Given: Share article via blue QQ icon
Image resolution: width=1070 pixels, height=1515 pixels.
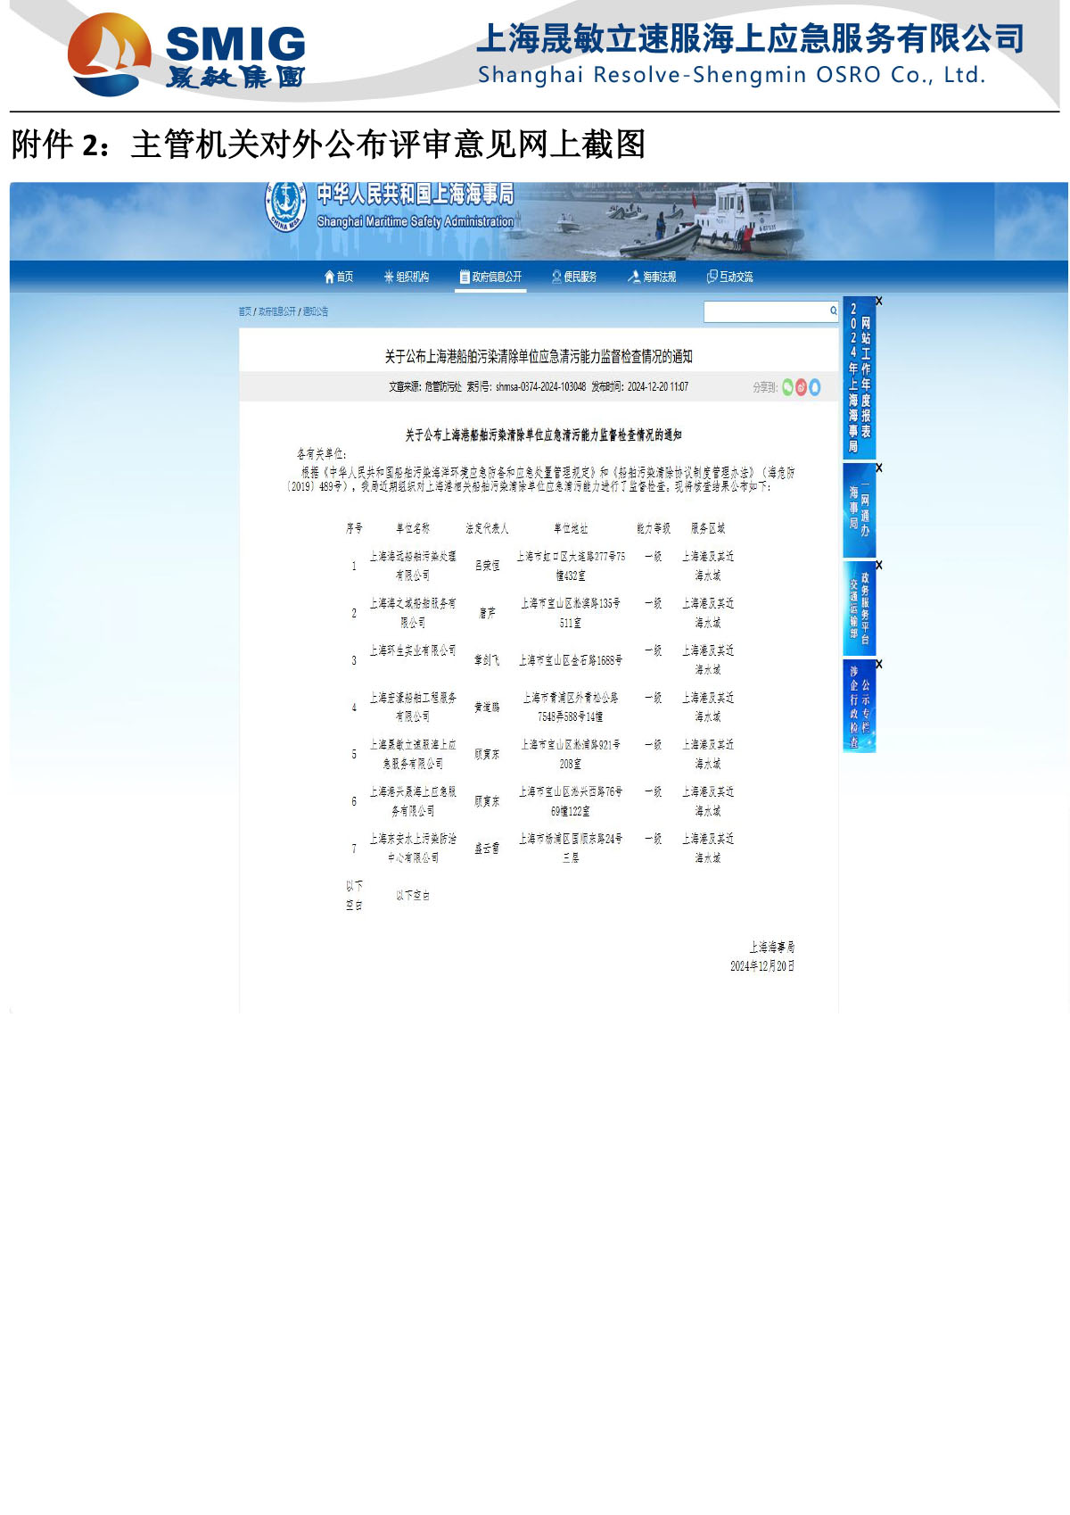Looking at the screenshot, I should pos(814,387).
